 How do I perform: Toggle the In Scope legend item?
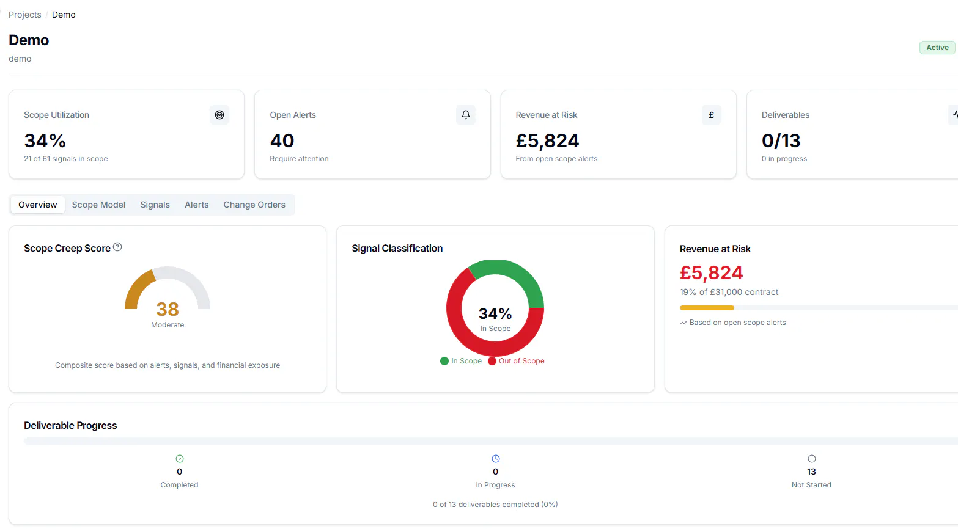click(461, 361)
